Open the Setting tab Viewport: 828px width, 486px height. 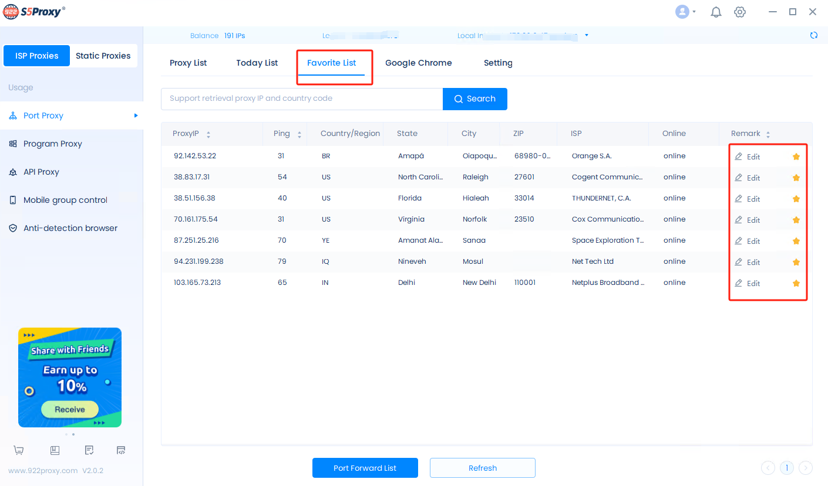tap(498, 63)
